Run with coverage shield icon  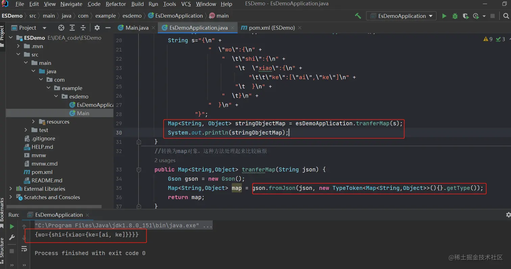click(x=465, y=16)
